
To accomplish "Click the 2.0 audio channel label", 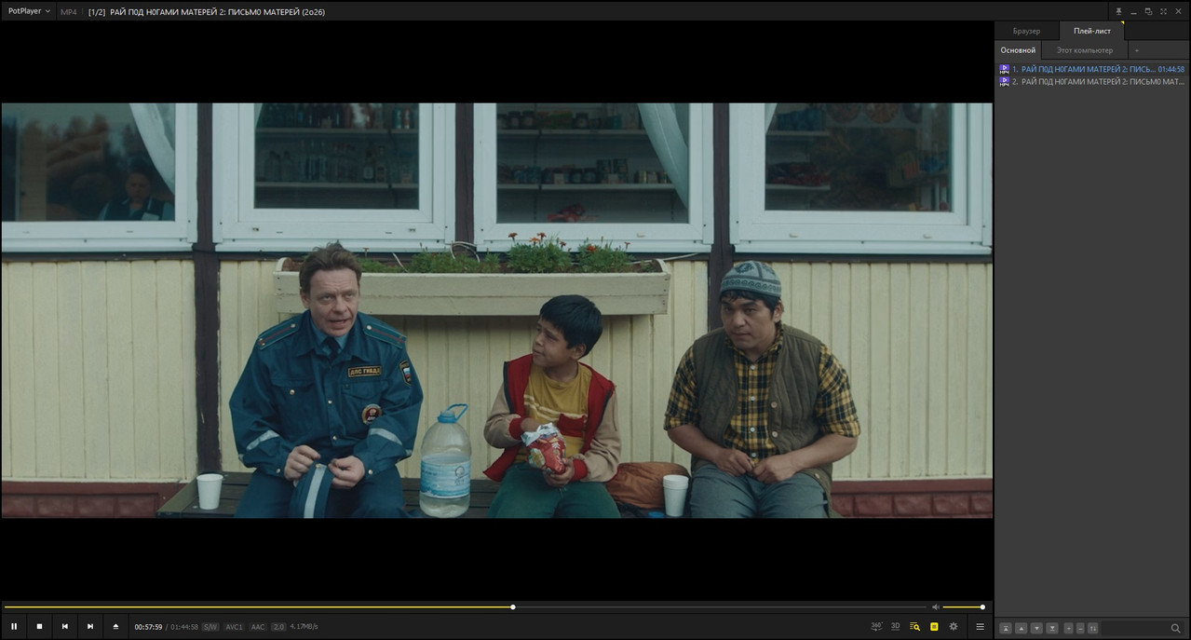I will coord(278,627).
